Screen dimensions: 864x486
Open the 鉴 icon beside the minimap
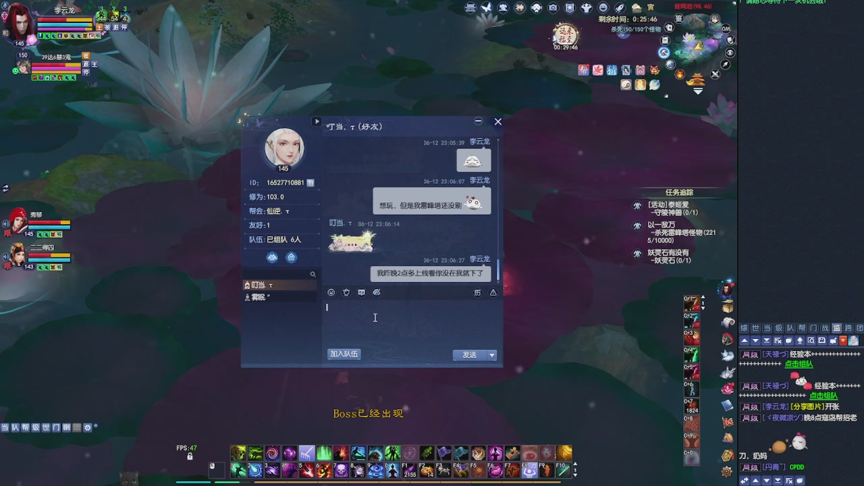[678, 19]
